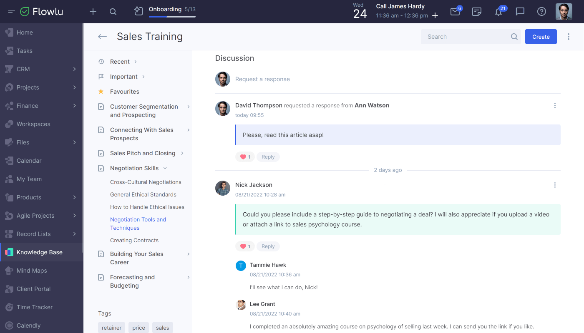584x333 pixels.
Task: Collapse the sidebar with the hamburger icon
Action: 11,12
